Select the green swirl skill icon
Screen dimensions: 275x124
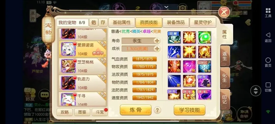204,38
